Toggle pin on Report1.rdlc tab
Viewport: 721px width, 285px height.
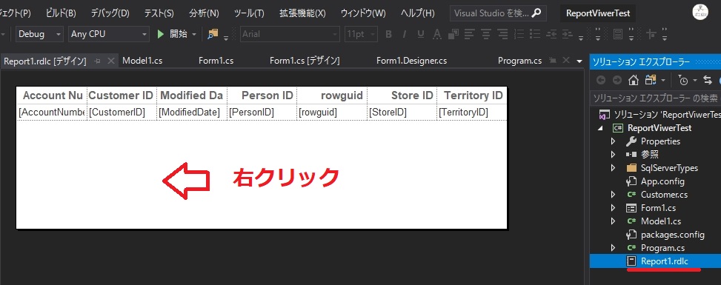pos(98,61)
